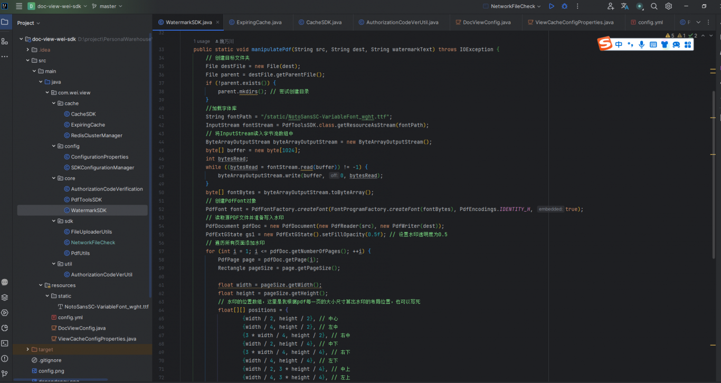Go to previous highlighted problem arrow
Image resolution: width=721 pixels, height=383 pixels.
[x=704, y=36]
